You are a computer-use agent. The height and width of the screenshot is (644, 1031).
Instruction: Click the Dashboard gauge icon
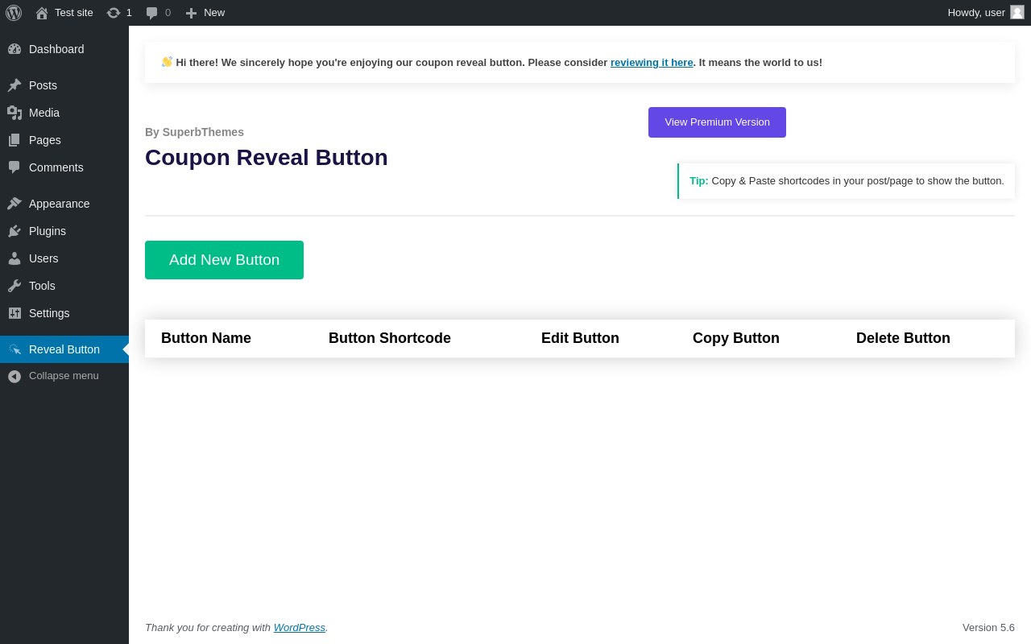click(14, 49)
